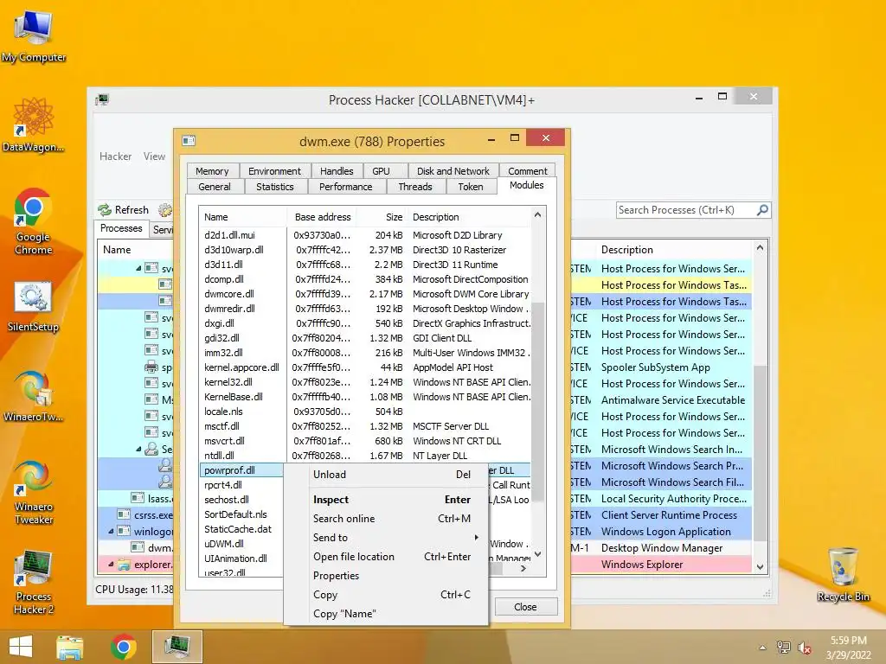The width and height of the screenshot is (886, 664).
Task: Collapse the winlogon process tree node
Action: [111, 532]
